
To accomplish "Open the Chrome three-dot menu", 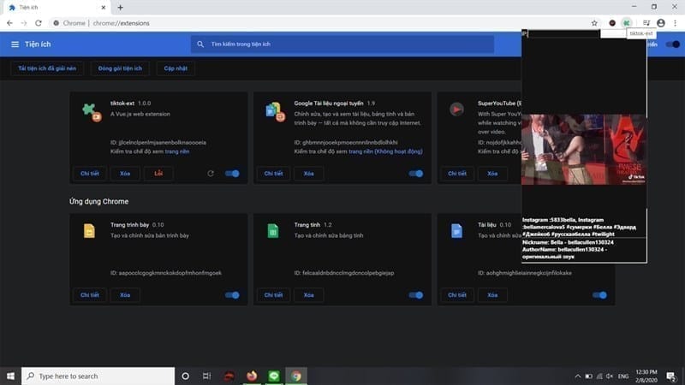I will pyautogui.click(x=675, y=23).
